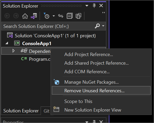Select the ConsoleApp1 project
The image size is (154, 123).
tap(36, 43)
